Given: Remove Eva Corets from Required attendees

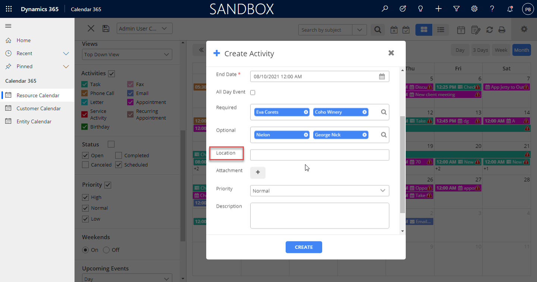Looking at the screenshot, I should [306, 112].
